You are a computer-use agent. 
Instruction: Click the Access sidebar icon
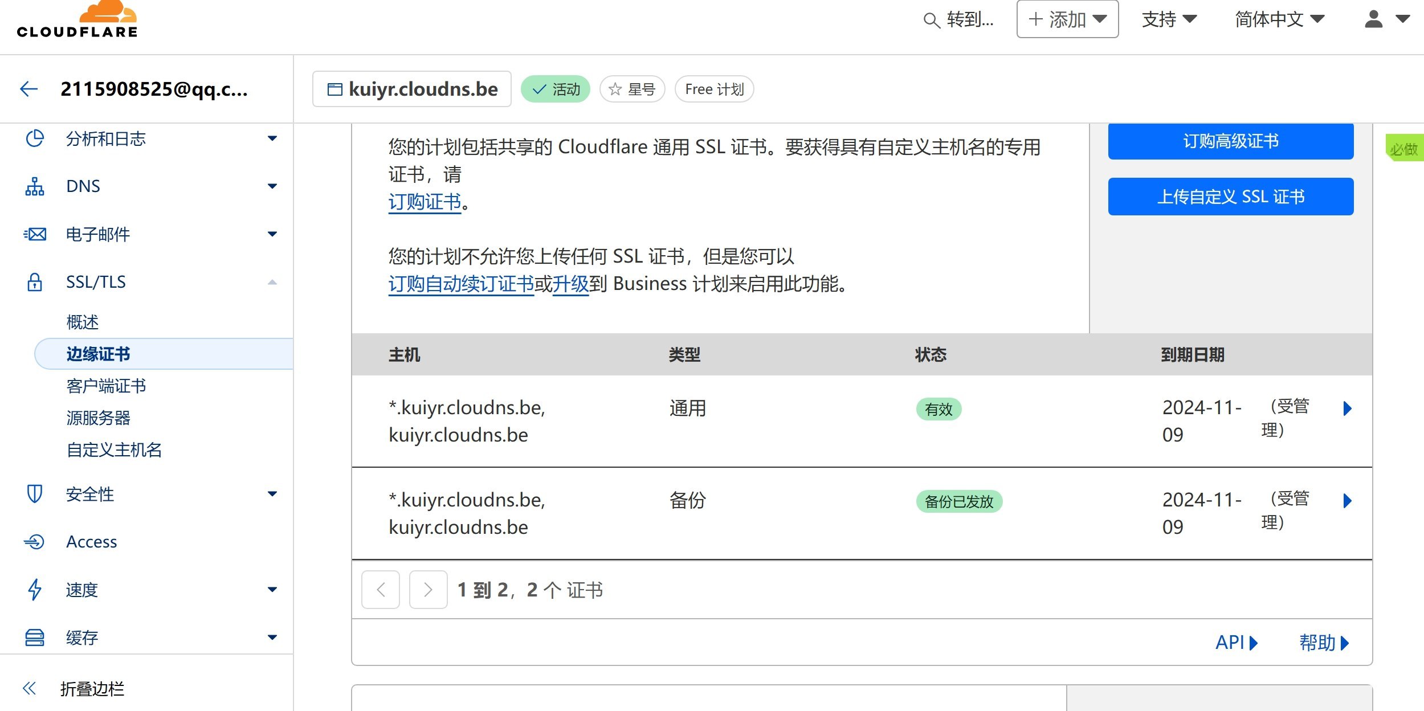point(35,541)
